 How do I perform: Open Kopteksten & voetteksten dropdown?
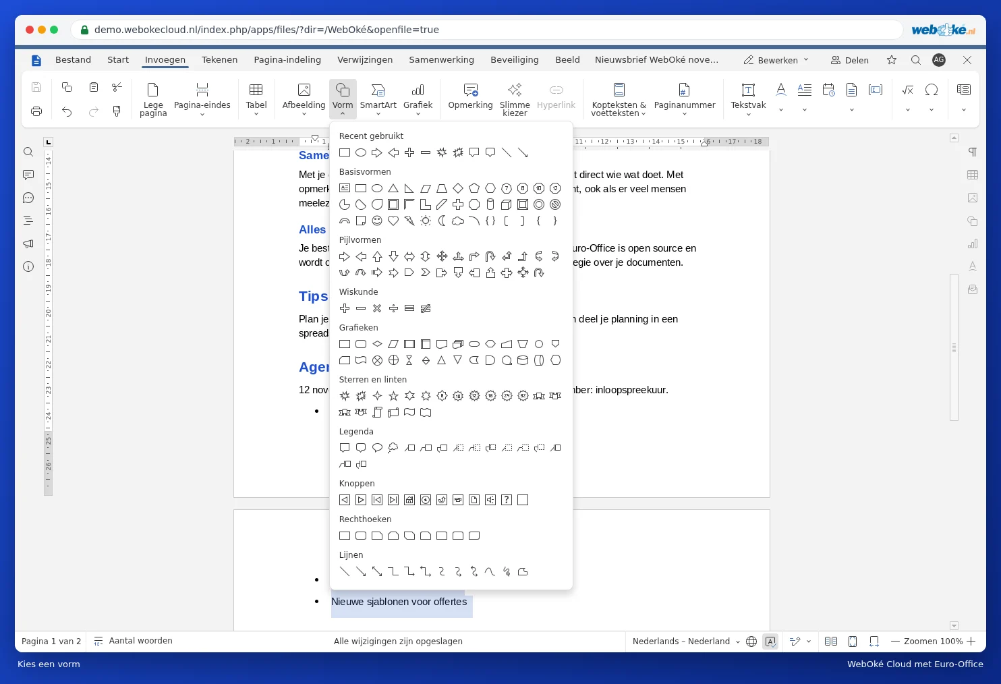[x=619, y=99]
